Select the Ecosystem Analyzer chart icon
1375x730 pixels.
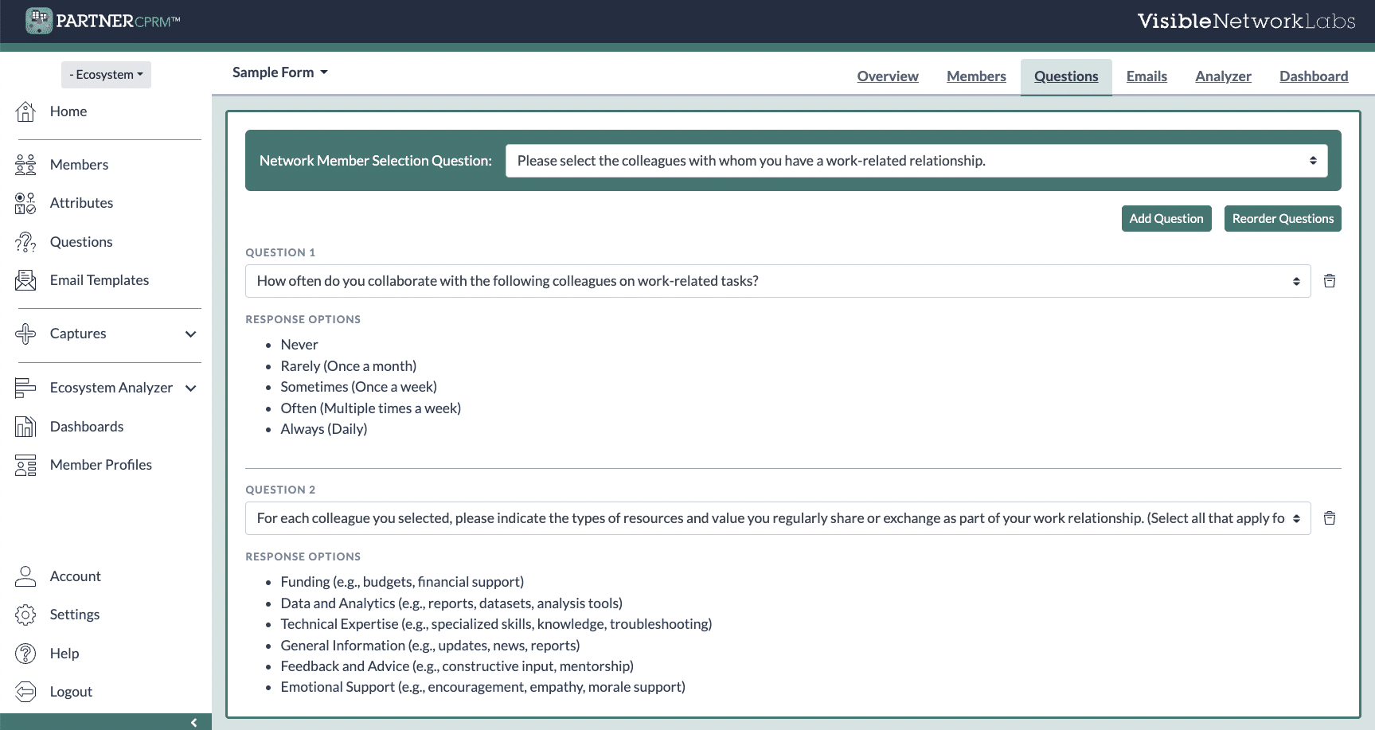(x=25, y=388)
